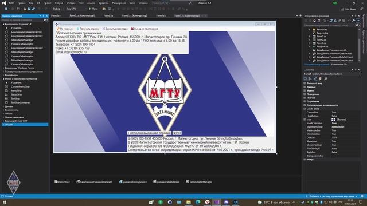This screenshot has height=206, width=367.
Task: Expand Form1.cs node in Solution Explorer
Action: pyautogui.click(x=309, y=37)
